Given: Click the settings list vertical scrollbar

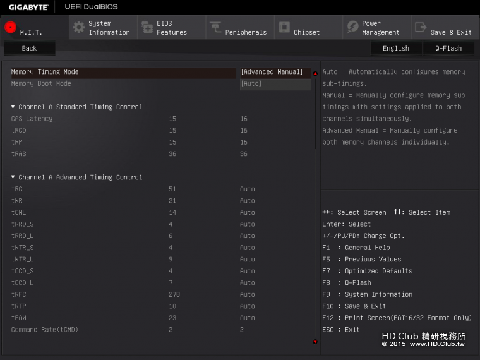Looking at the screenshot, I should [x=315, y=114].
